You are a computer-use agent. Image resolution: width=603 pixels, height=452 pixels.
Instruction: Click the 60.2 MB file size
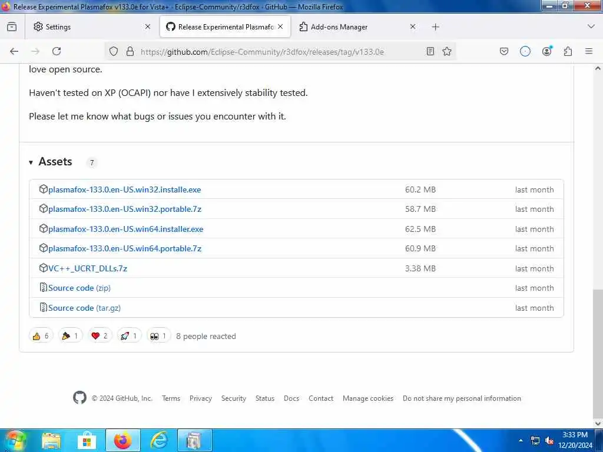point(420,190)
